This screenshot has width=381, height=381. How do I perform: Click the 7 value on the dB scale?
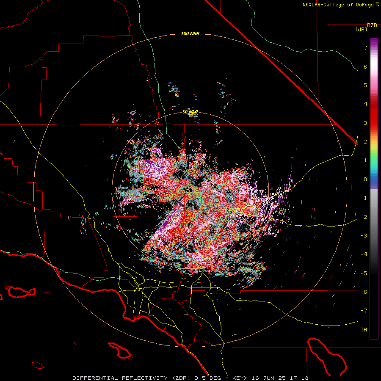pyautogui.click(x=365, y=47)
